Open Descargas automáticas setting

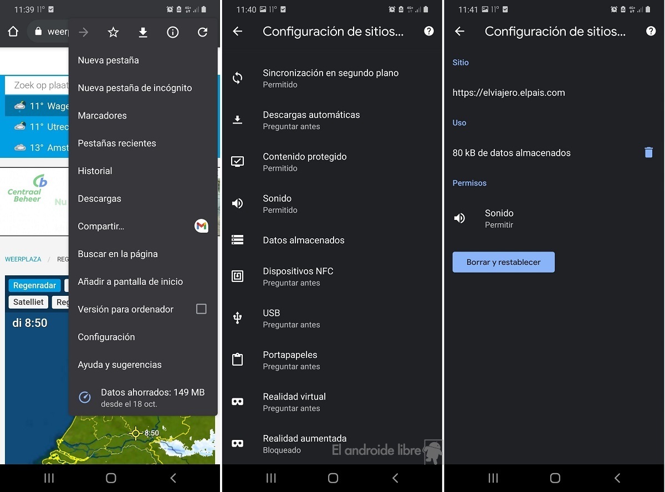pyautogui.click(x=311, y=120)
